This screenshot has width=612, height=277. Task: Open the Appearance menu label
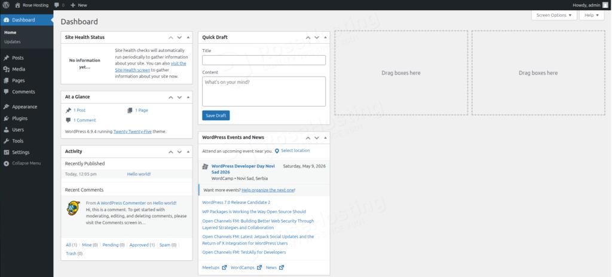25,106
